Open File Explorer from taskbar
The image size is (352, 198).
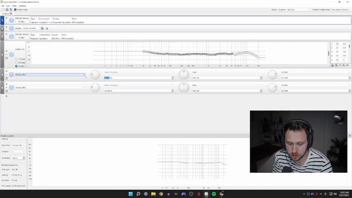tap(153, 194)
